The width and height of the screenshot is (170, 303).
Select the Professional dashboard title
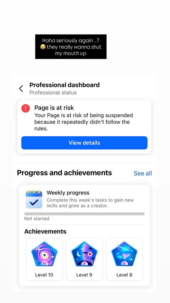click(x=65, y=85)
